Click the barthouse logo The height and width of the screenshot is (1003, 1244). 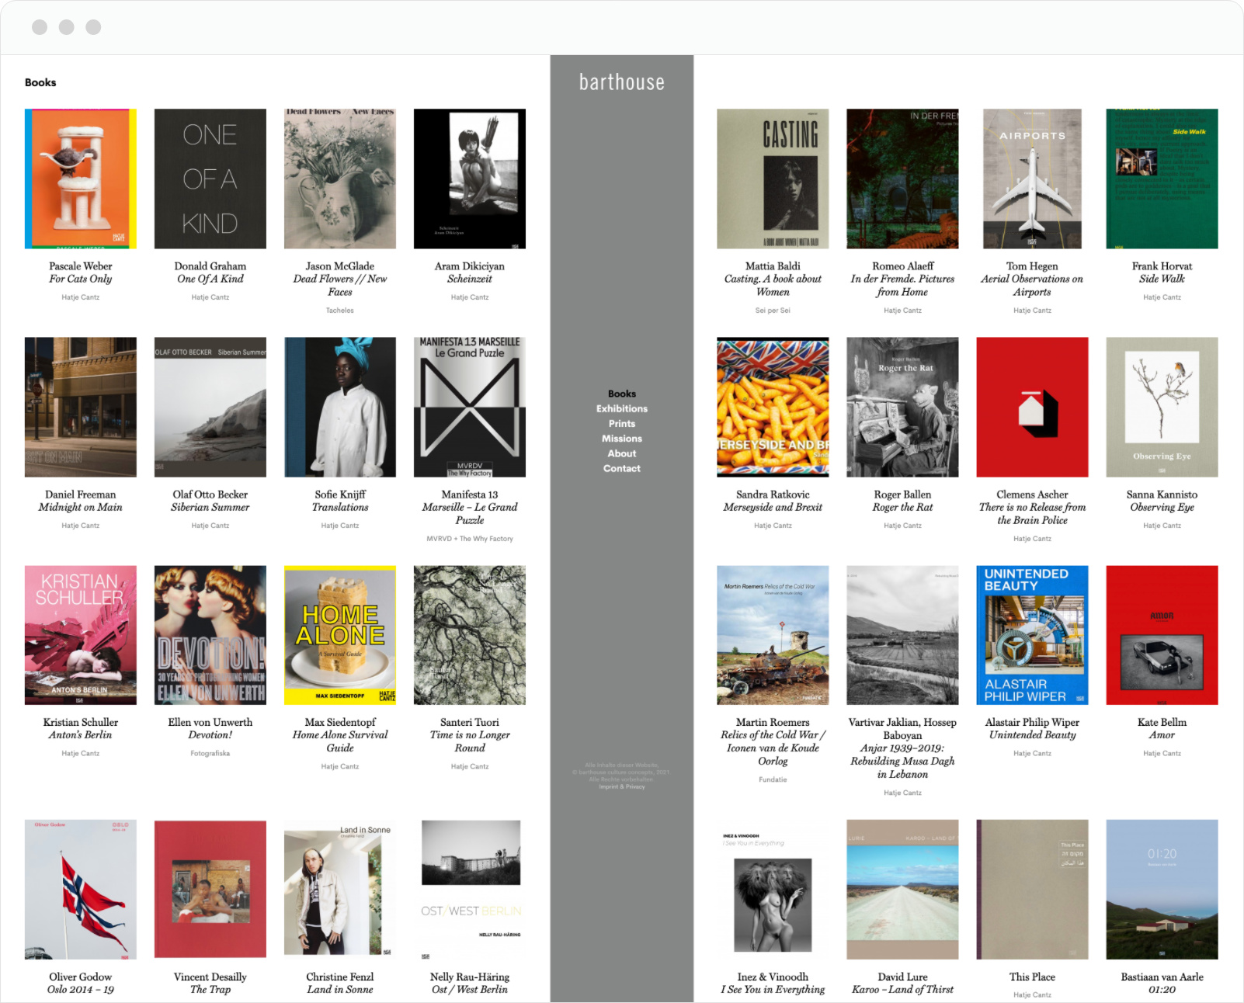pos(621,82)
